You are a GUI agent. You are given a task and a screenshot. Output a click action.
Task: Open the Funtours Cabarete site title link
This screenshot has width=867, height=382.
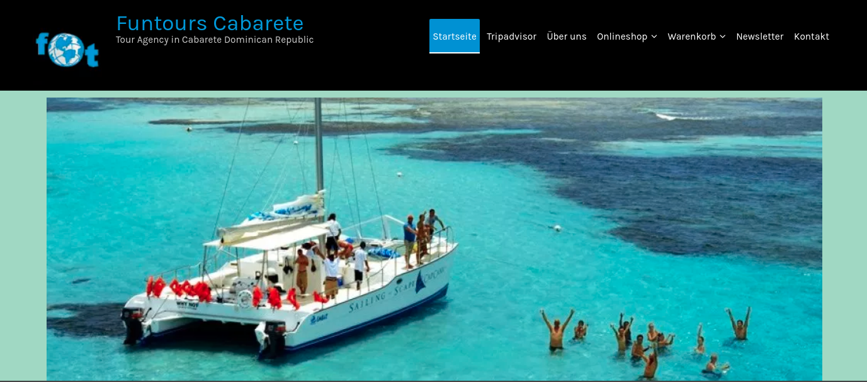[210, 23]
